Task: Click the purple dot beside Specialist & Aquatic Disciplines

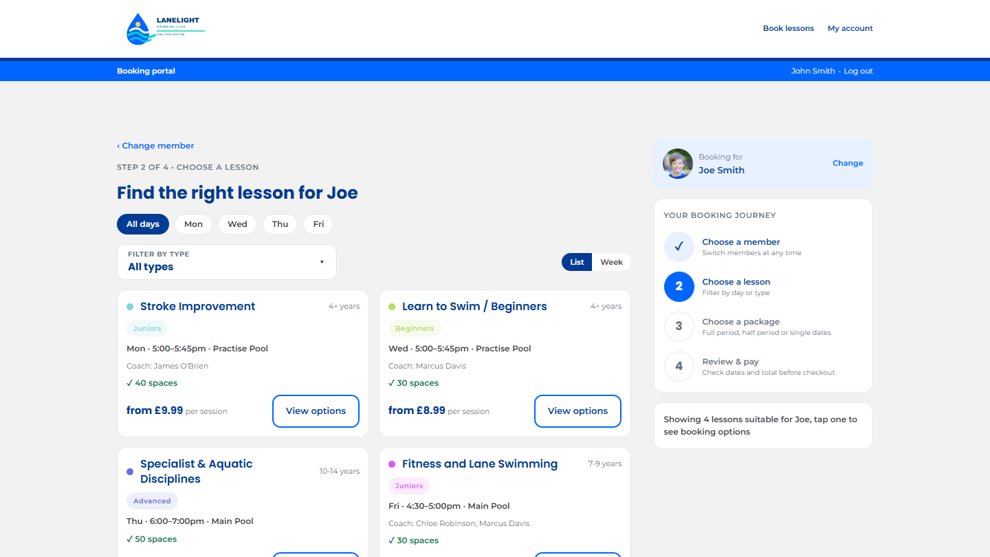Action: tap(130, 472)
